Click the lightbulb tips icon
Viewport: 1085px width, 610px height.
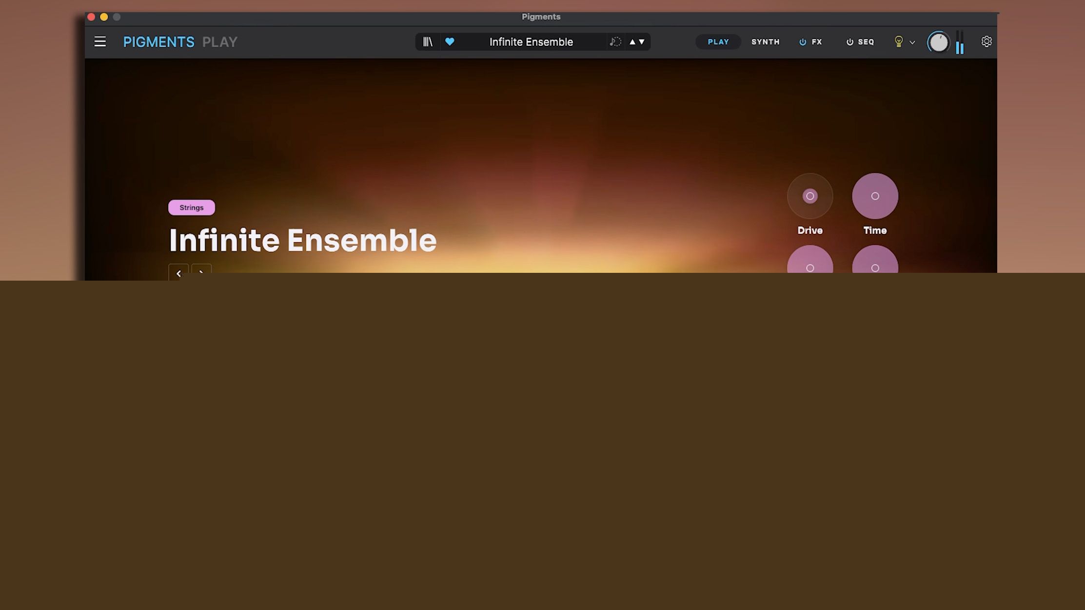click(899, 42)
